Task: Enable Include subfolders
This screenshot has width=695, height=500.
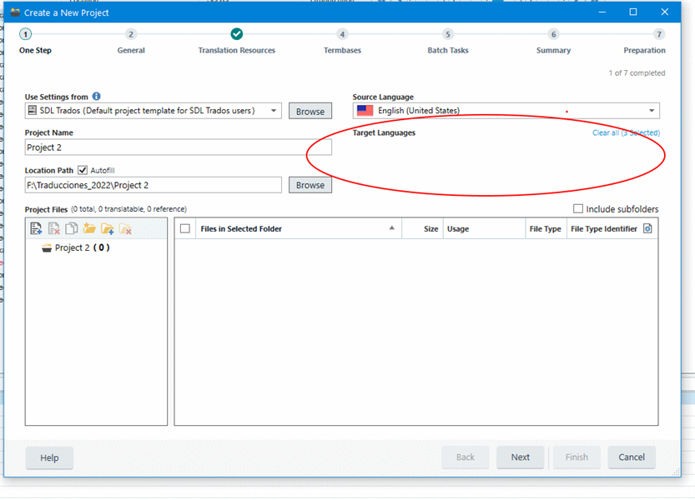Action: 577,208
